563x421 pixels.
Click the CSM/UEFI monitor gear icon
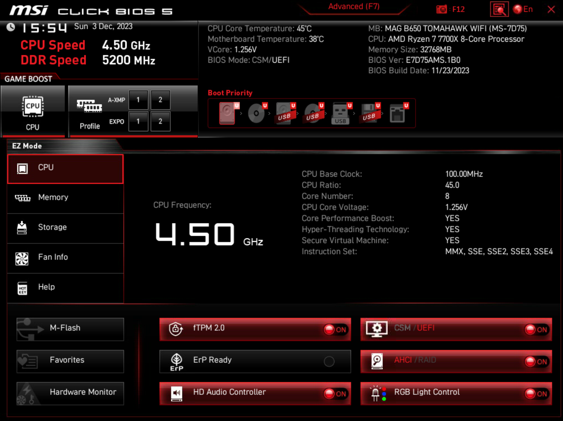point(377,329)
